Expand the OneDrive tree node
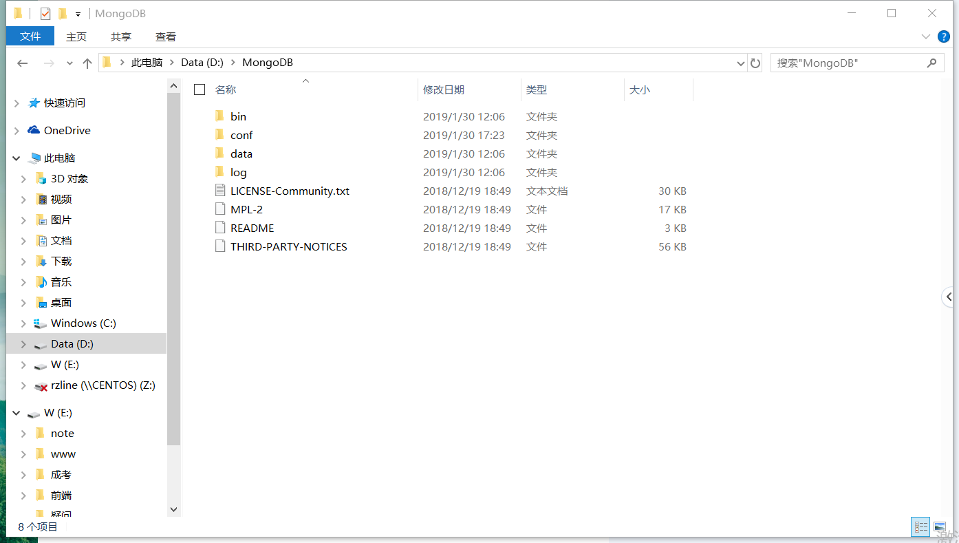Image resolution: width=959 pixels, height=543 pixels. pos(17,131)
